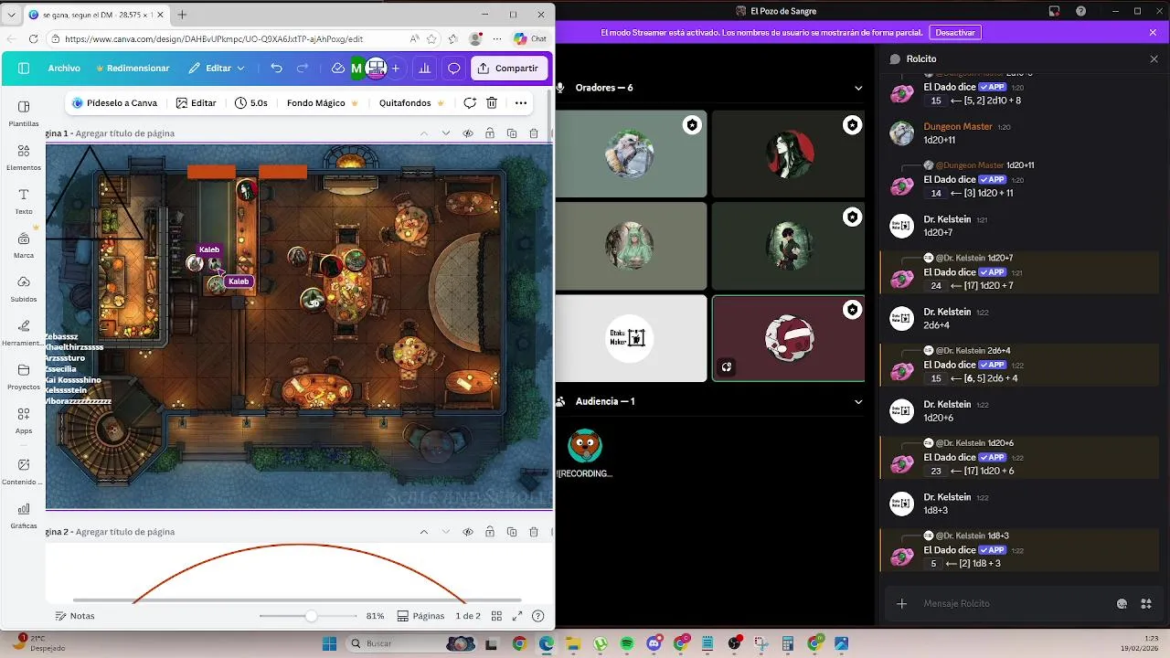Open more options in element toolbar
The height and width of the screenshot is (658, 1170).
pos(521,103)
